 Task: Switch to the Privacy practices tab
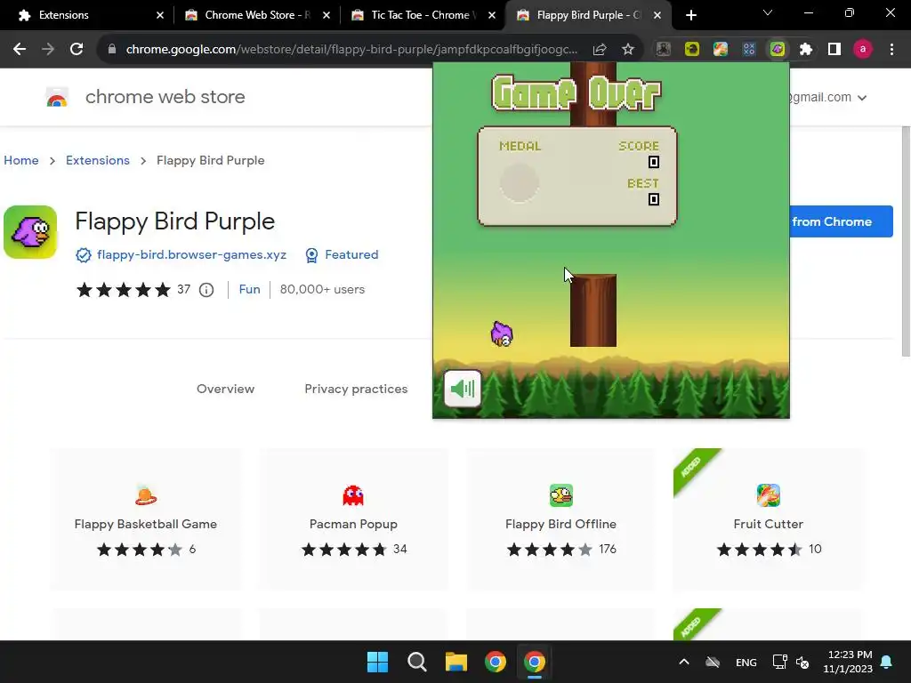[x=356, y=389]
